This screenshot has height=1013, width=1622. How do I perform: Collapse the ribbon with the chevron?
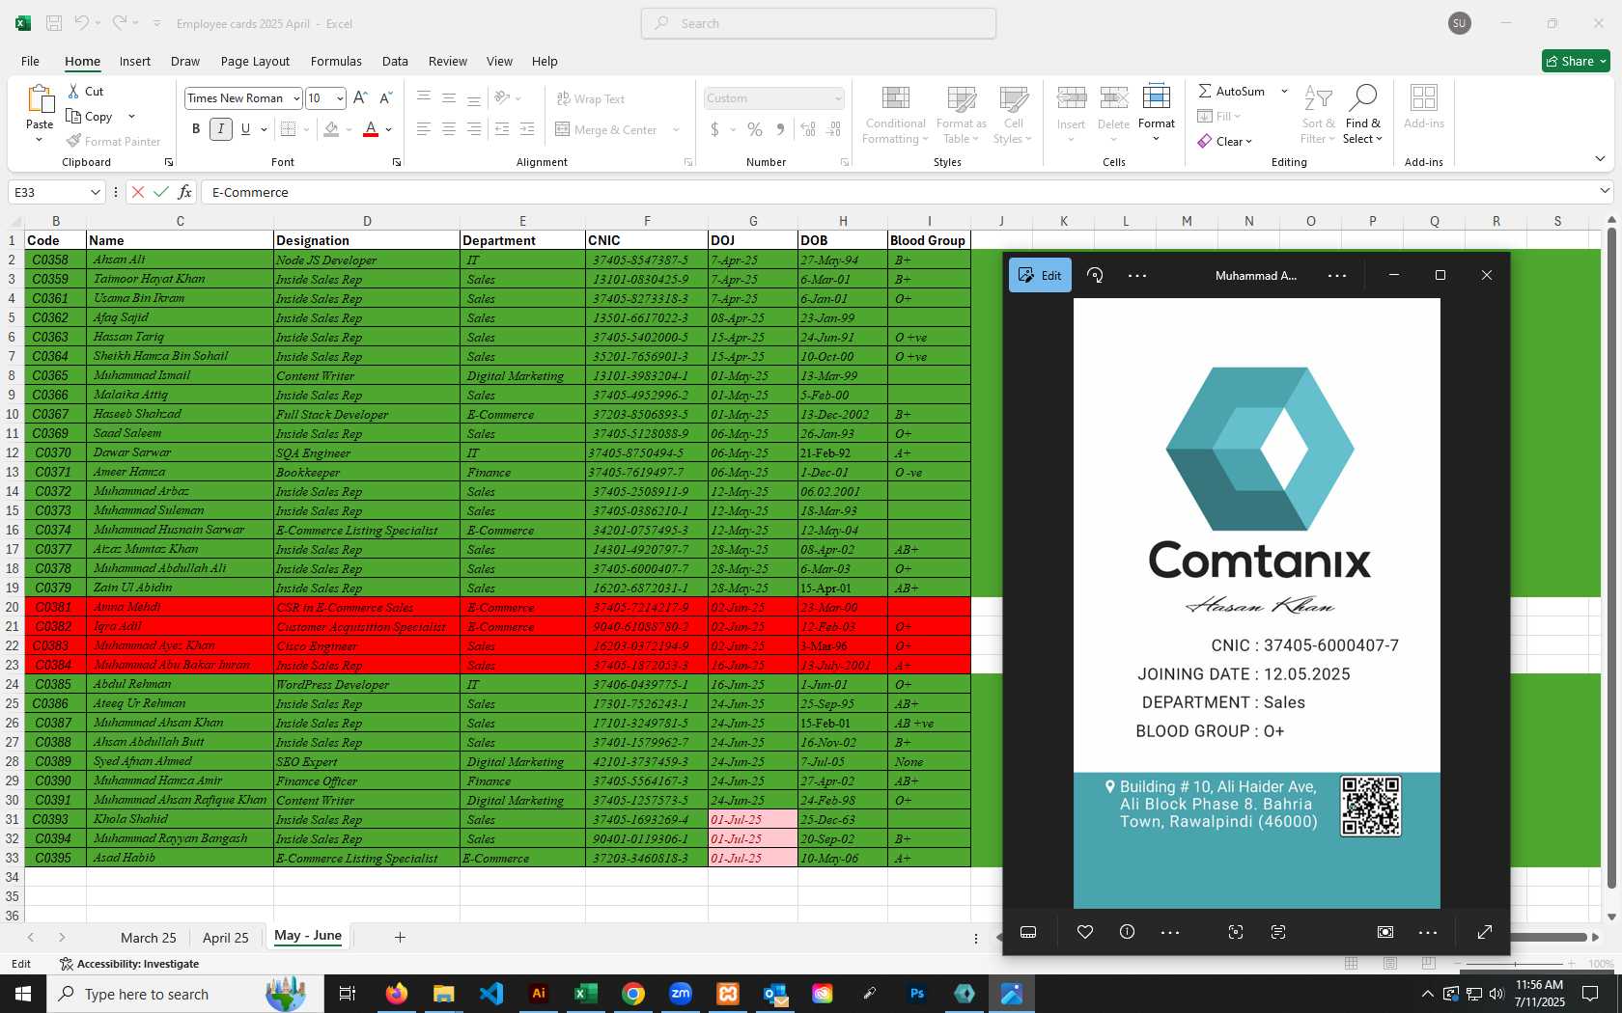point(1600,158)
